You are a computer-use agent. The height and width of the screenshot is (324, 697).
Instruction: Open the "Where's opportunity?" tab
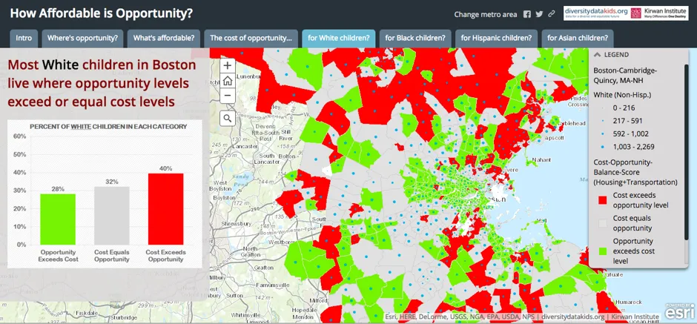point(82,38)
